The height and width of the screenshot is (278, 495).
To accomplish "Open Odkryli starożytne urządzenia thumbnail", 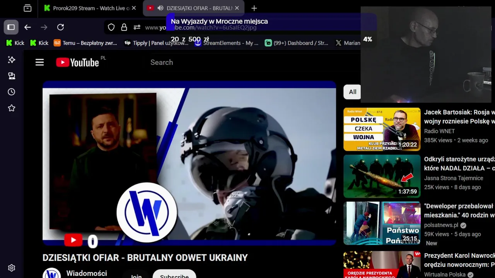I will 382,176.
